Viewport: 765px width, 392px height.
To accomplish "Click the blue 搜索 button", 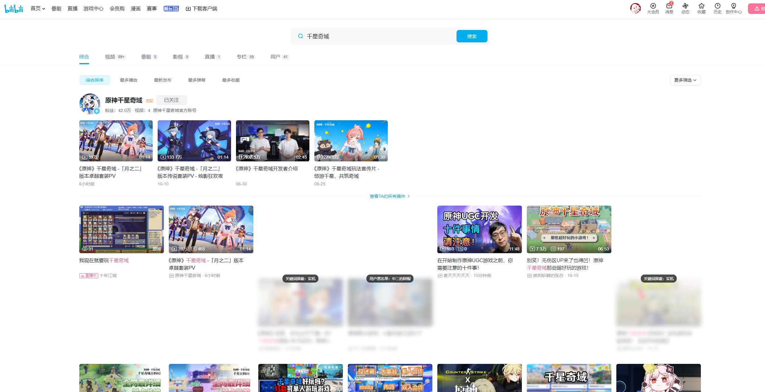I will pyautogui.click(x=471, y=36).
